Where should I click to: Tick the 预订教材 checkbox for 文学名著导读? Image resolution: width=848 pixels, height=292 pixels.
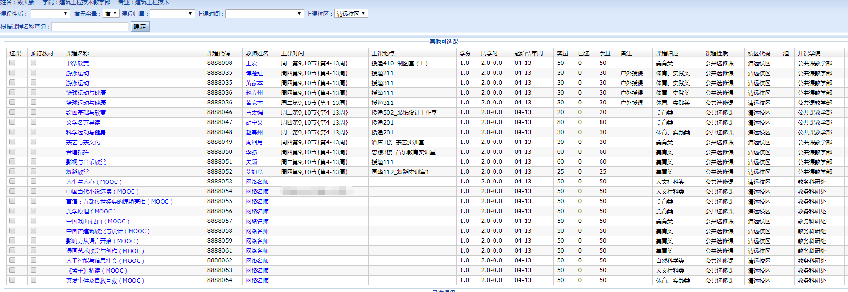[33, 122]
